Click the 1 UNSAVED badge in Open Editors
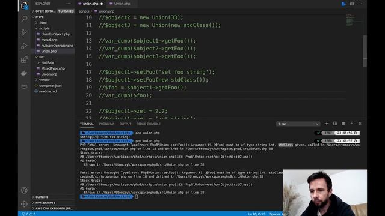This screenshot has height=216, width=385. 66,11
